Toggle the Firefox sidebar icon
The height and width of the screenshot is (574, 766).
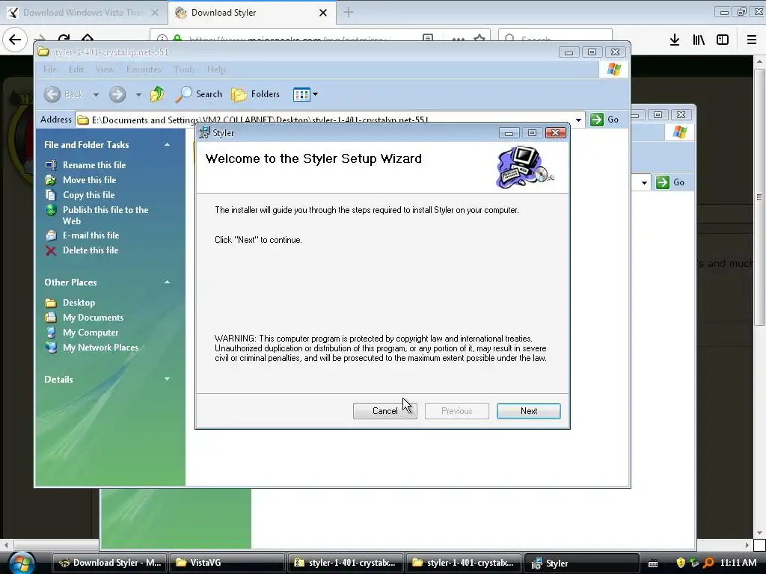click(723, 40)
